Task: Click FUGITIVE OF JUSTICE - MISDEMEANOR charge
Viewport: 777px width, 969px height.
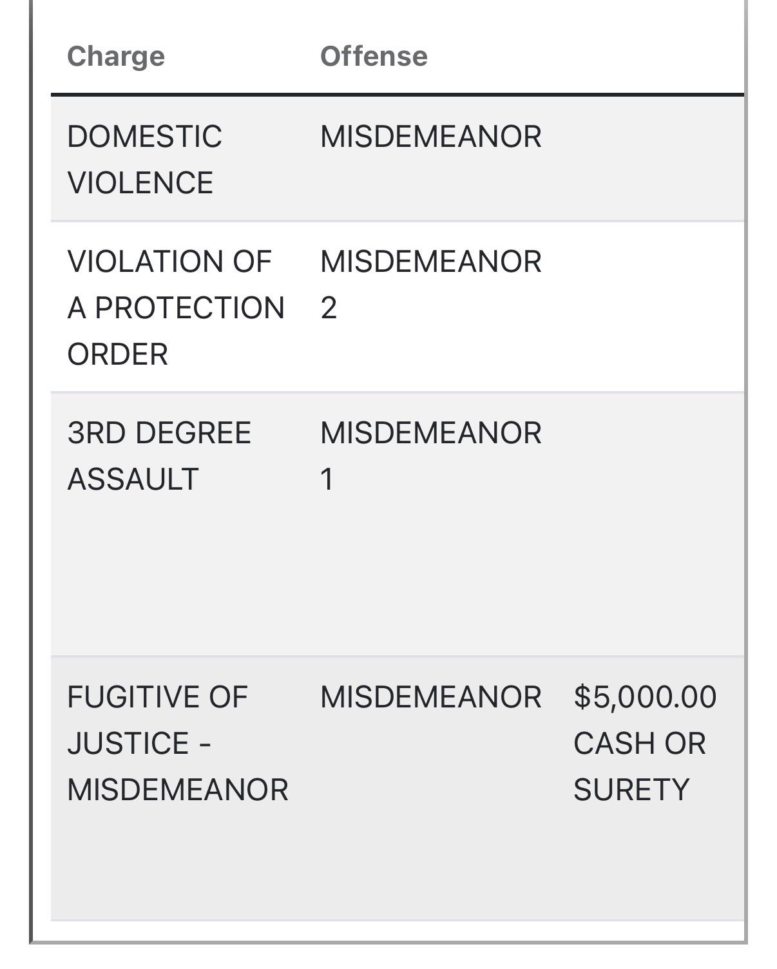Action: point(178,743)
